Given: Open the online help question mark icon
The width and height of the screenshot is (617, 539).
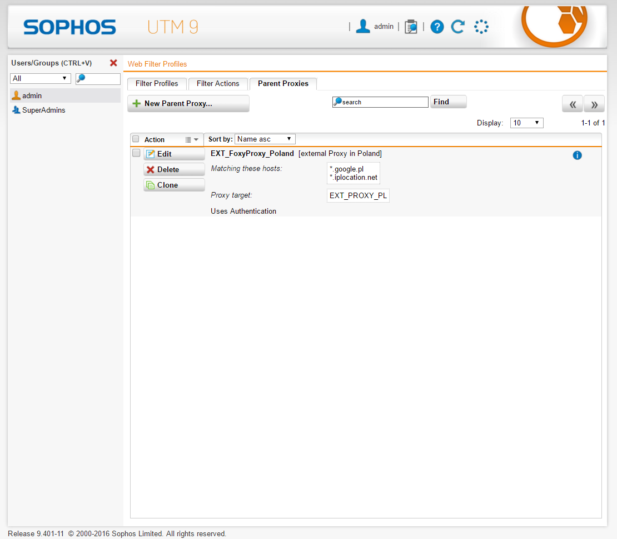Looking at the screenshot, I should (x=437, y=27).
